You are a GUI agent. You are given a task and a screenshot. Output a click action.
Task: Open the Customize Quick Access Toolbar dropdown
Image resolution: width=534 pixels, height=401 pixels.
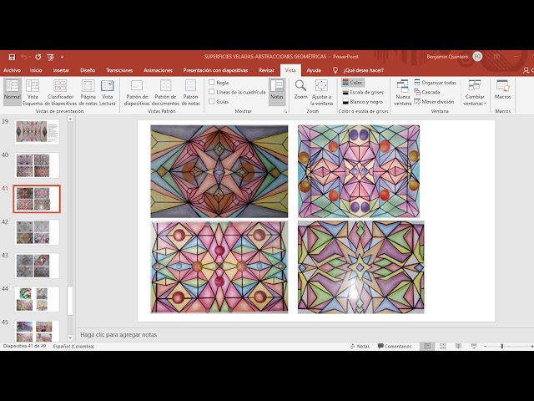tap(62, 57)
